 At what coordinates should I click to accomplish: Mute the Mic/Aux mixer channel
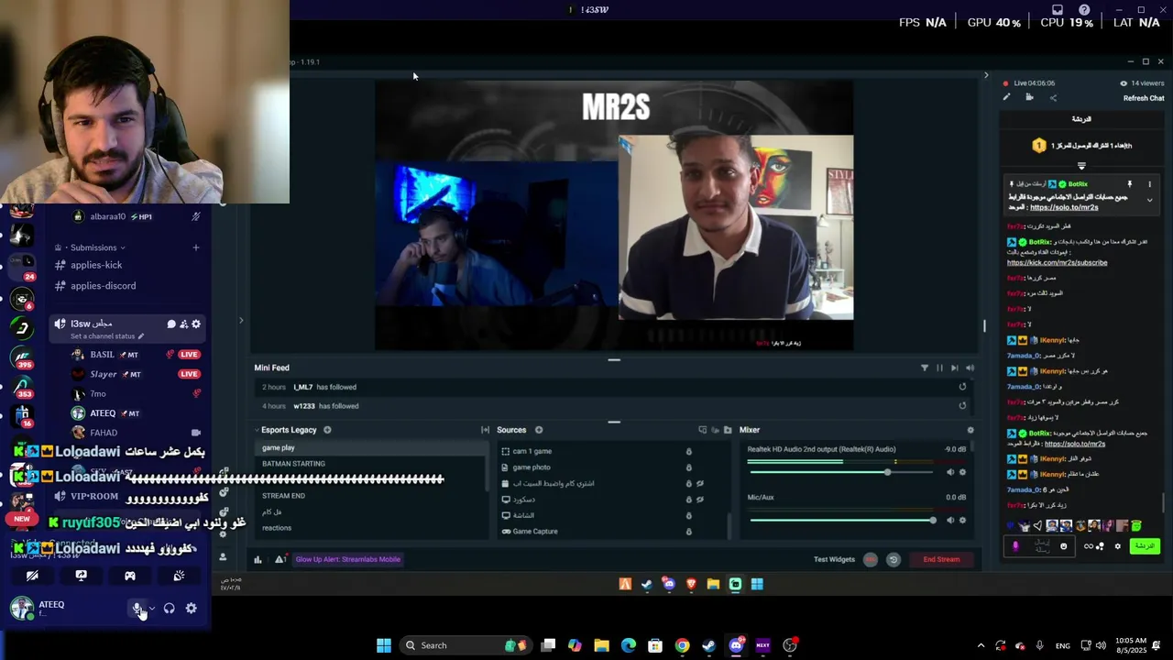[x=949, y=520]
